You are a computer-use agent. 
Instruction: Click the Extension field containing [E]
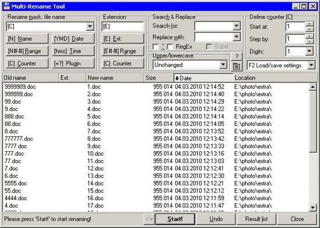click(123, 27)
